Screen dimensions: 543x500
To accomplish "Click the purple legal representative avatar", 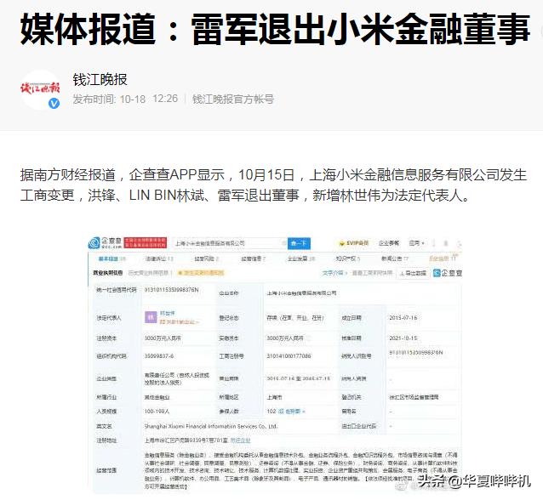I will (x=151, y=317).
